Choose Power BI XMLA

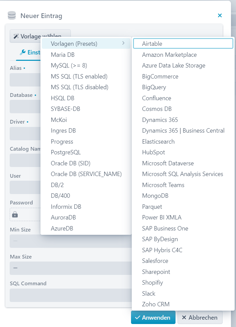coord(183,217)
